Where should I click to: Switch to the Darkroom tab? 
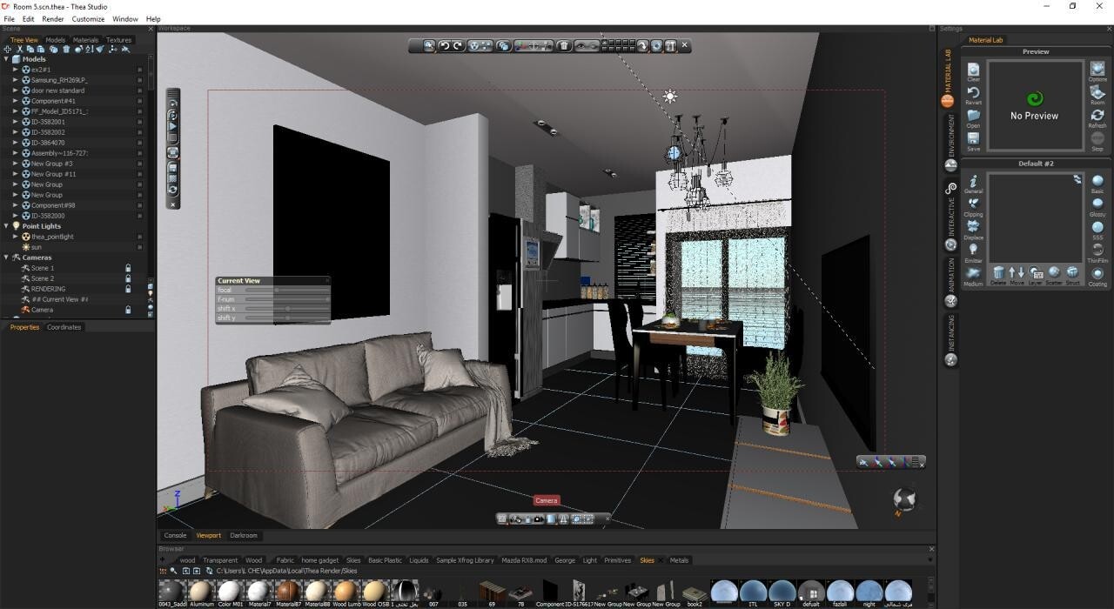click(x=243, y=536)
